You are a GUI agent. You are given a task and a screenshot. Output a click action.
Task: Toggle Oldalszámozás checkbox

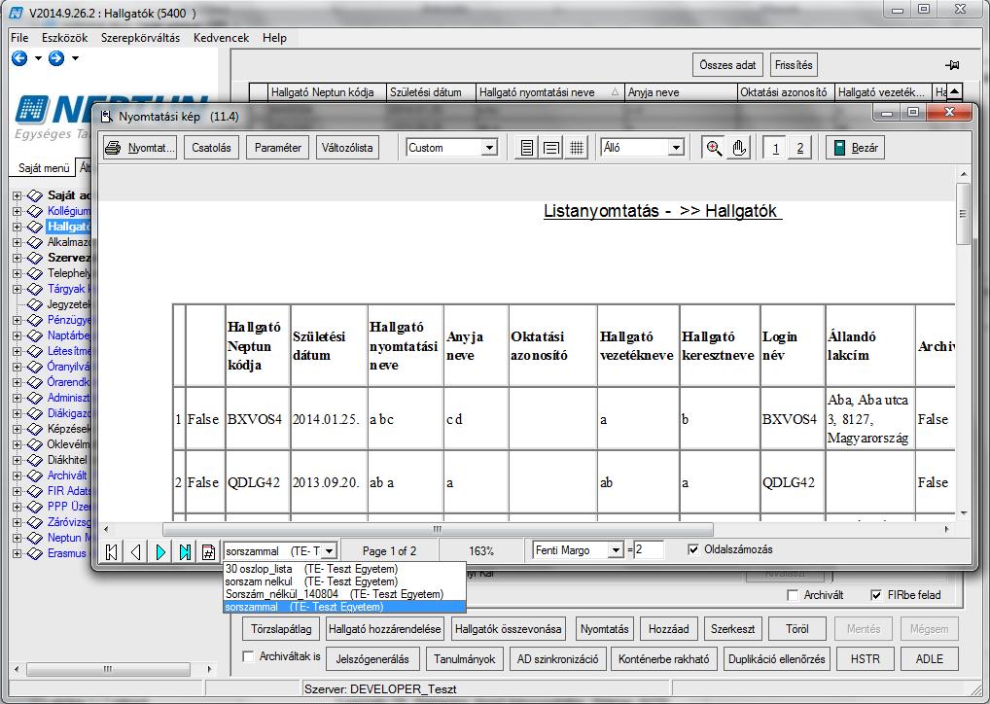pos(693,549)
